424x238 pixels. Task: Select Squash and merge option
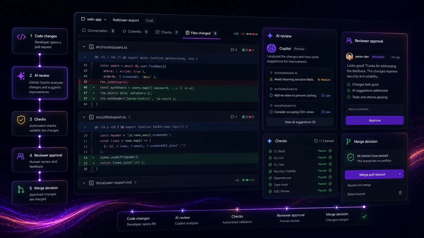coord(359,185)
